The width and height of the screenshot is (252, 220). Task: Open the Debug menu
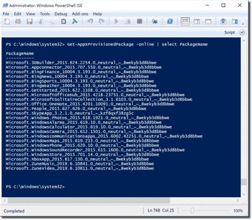click(61, 14)
